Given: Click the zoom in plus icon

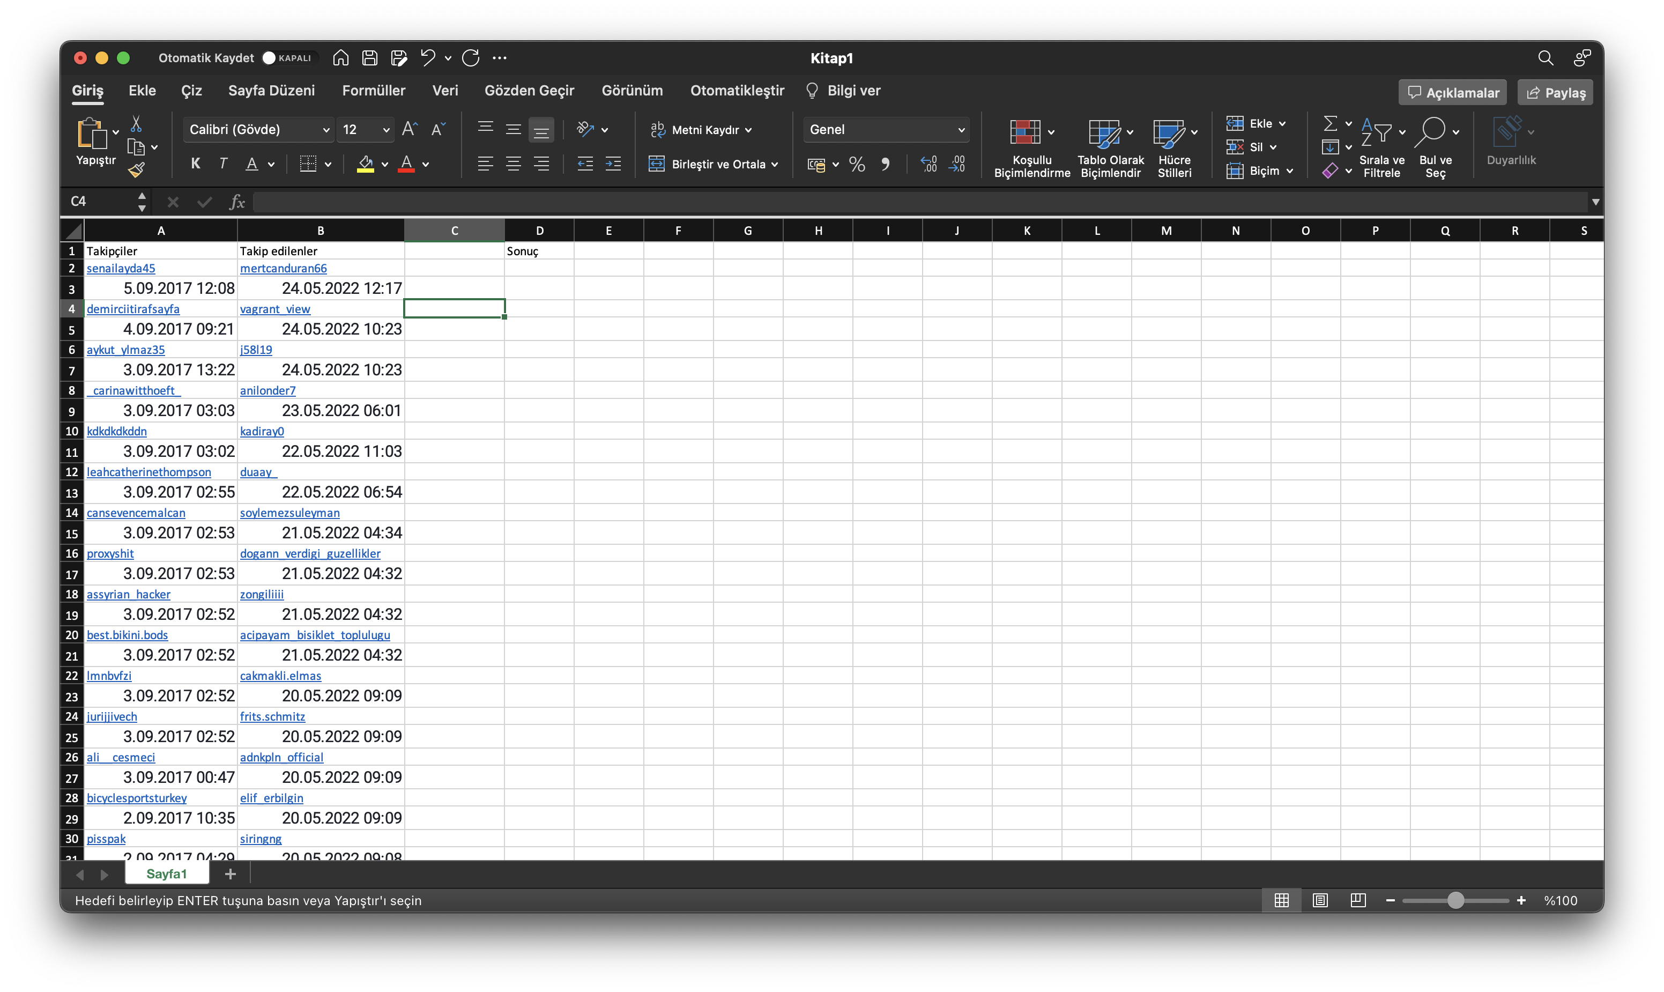Looking at the screenshot, I should (x=1521, y=900).
